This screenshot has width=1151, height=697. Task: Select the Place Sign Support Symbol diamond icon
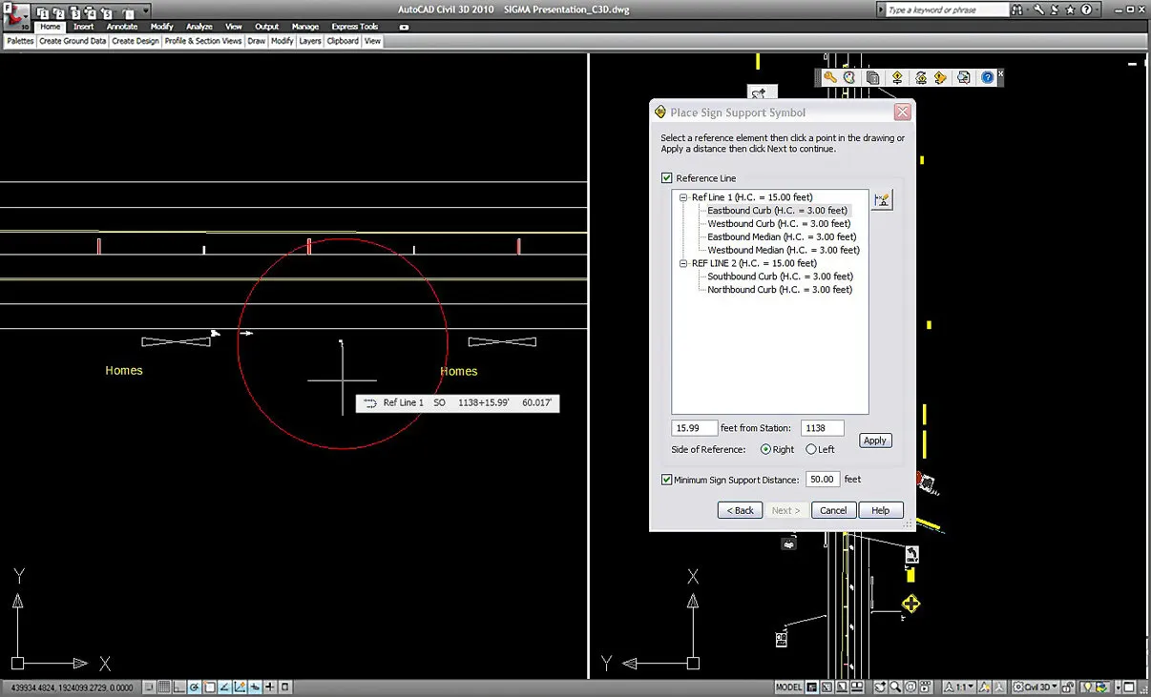(x=897, y=77)
